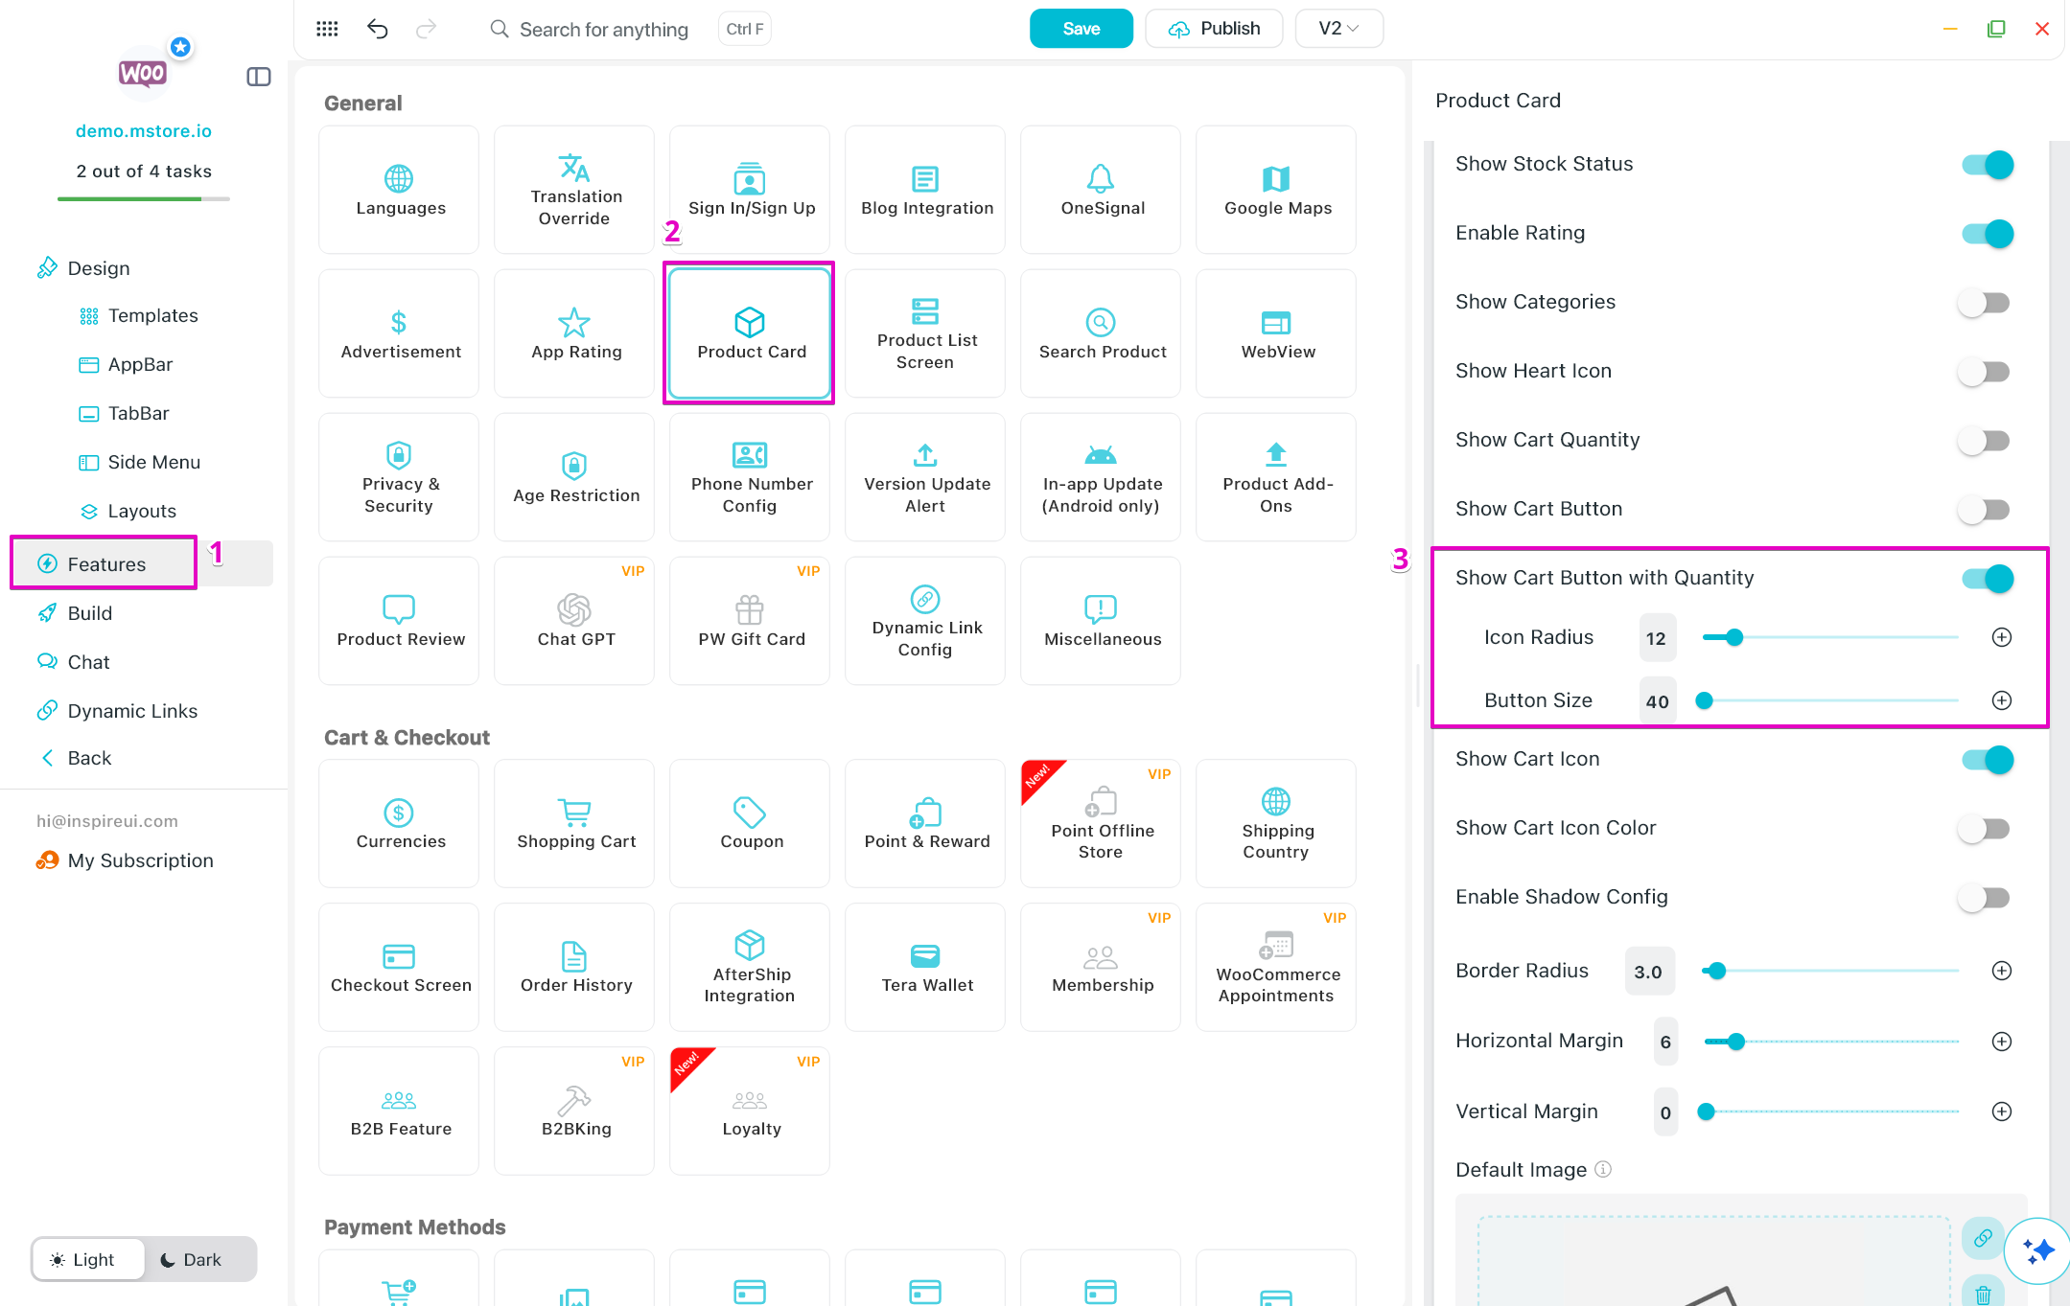Viewport: 2070px width, 1306px height.
Task: Open the Build menu item
Action: point(89,613)
